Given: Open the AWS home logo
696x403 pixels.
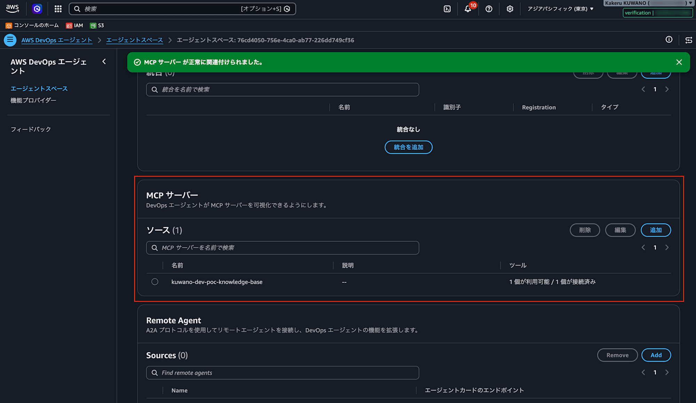Looking at the screenshot, I should pyautogui.click(x=13, y=9).
